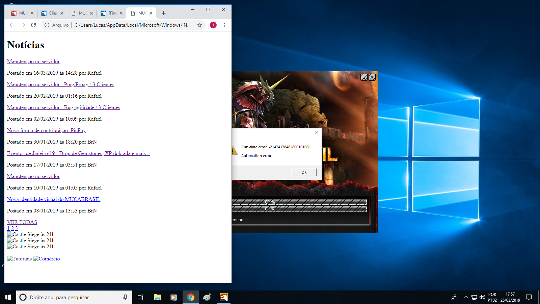Switch to the '[Fina' browser tab

tap(112, 13)
